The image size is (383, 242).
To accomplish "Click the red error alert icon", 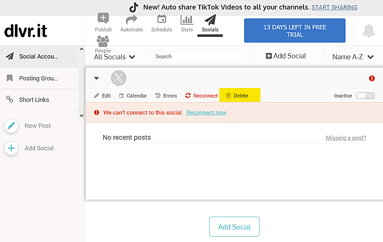I will [x=372, y=78].
